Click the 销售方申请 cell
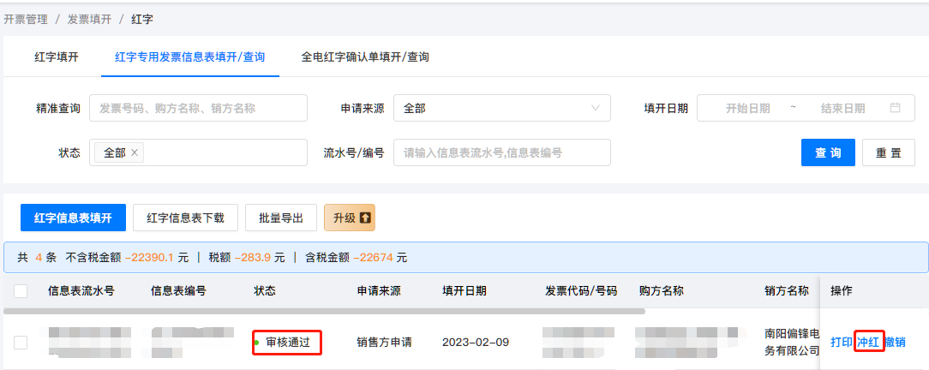 click(x=384, y=343)
